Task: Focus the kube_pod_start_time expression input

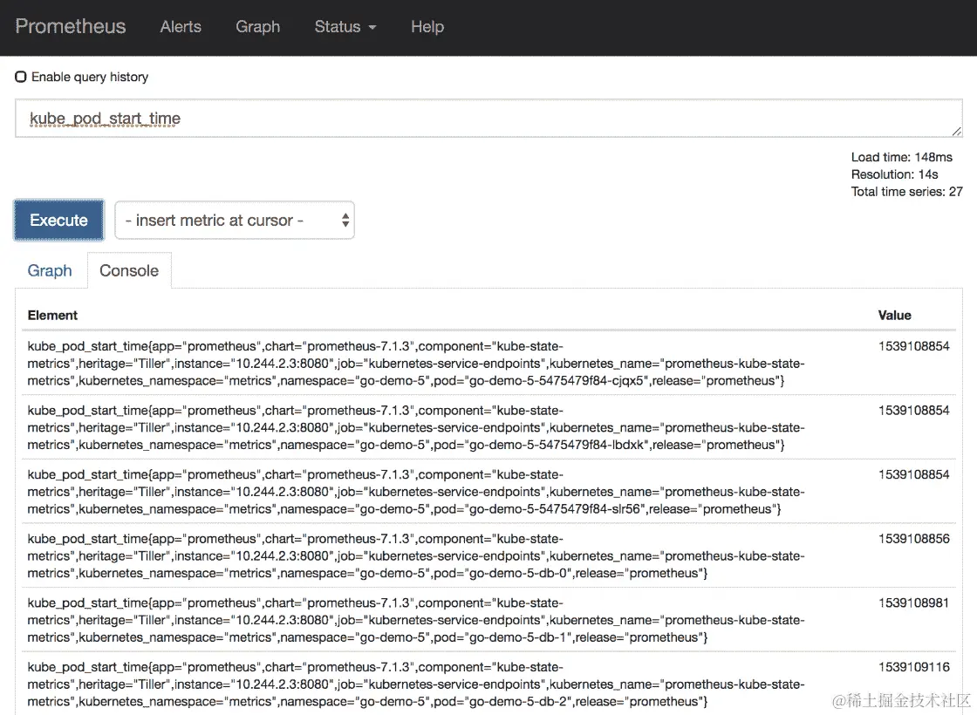Action: click(488, 119)
